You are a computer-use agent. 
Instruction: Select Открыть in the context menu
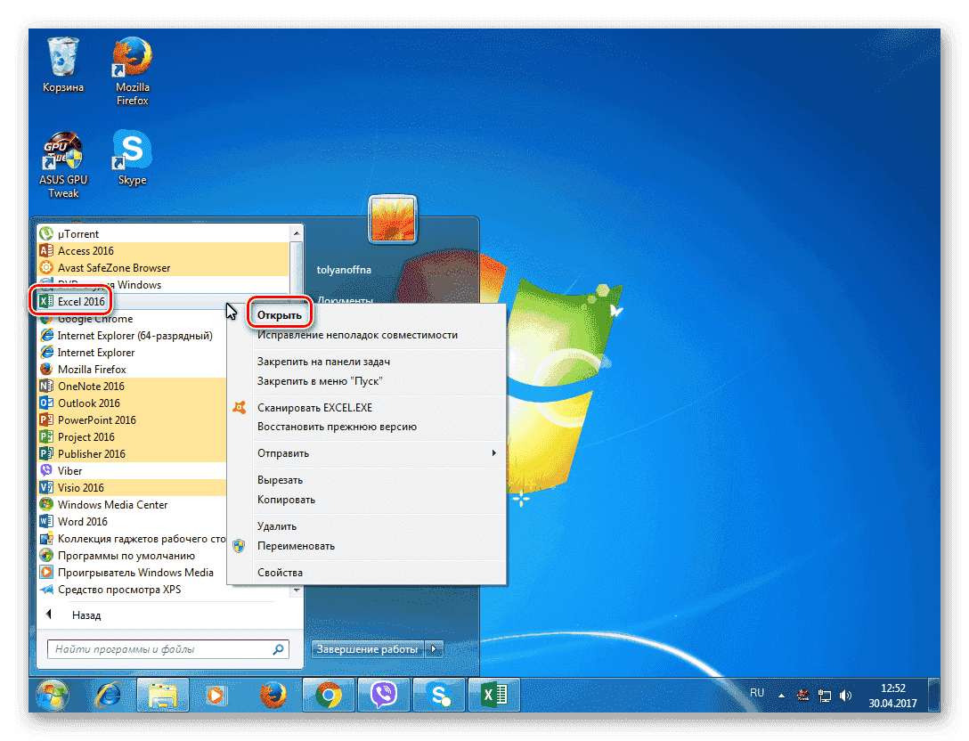click(x=280, y=315)
